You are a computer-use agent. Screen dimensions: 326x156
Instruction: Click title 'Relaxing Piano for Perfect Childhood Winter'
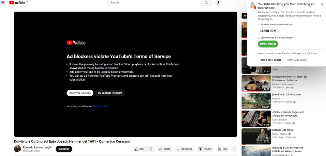point(288,149)
